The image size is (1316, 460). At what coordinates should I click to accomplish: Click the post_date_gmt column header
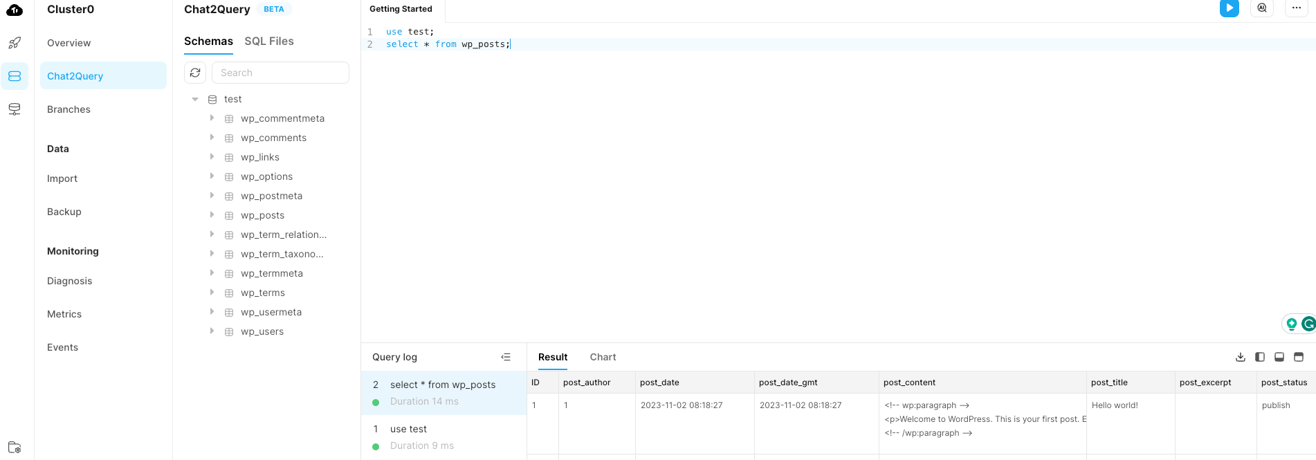click(x=816, y=383)
